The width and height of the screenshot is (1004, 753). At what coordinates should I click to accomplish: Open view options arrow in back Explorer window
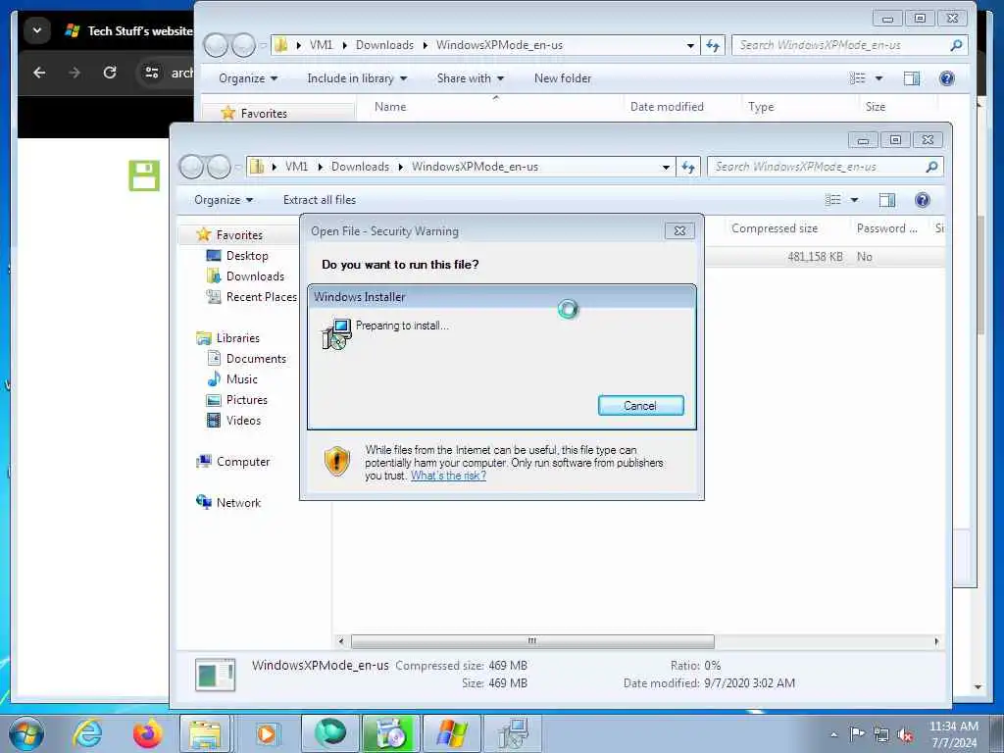pos(878,78)
